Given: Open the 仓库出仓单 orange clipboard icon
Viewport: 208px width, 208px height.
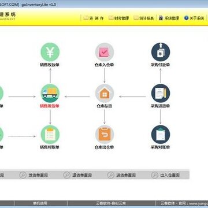Looking at the screenshot, I should tap(105, 135).
